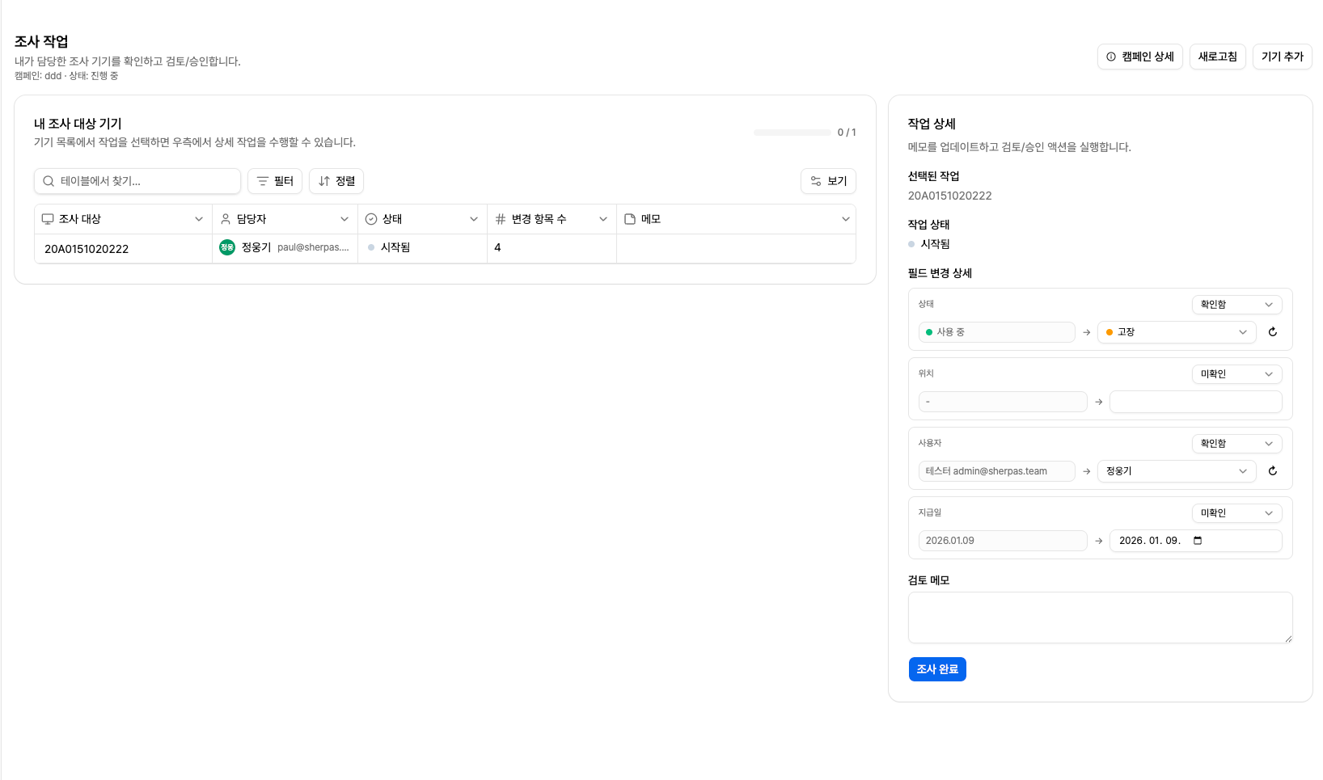This screenshot has width=1323, height=780.
Task: Click the 새로고침 refresh button
Action: click(1217, 57)
